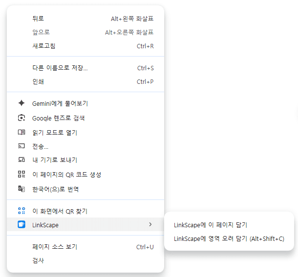Choose 뒤로 to go back
298x277 pixels.
85,19
